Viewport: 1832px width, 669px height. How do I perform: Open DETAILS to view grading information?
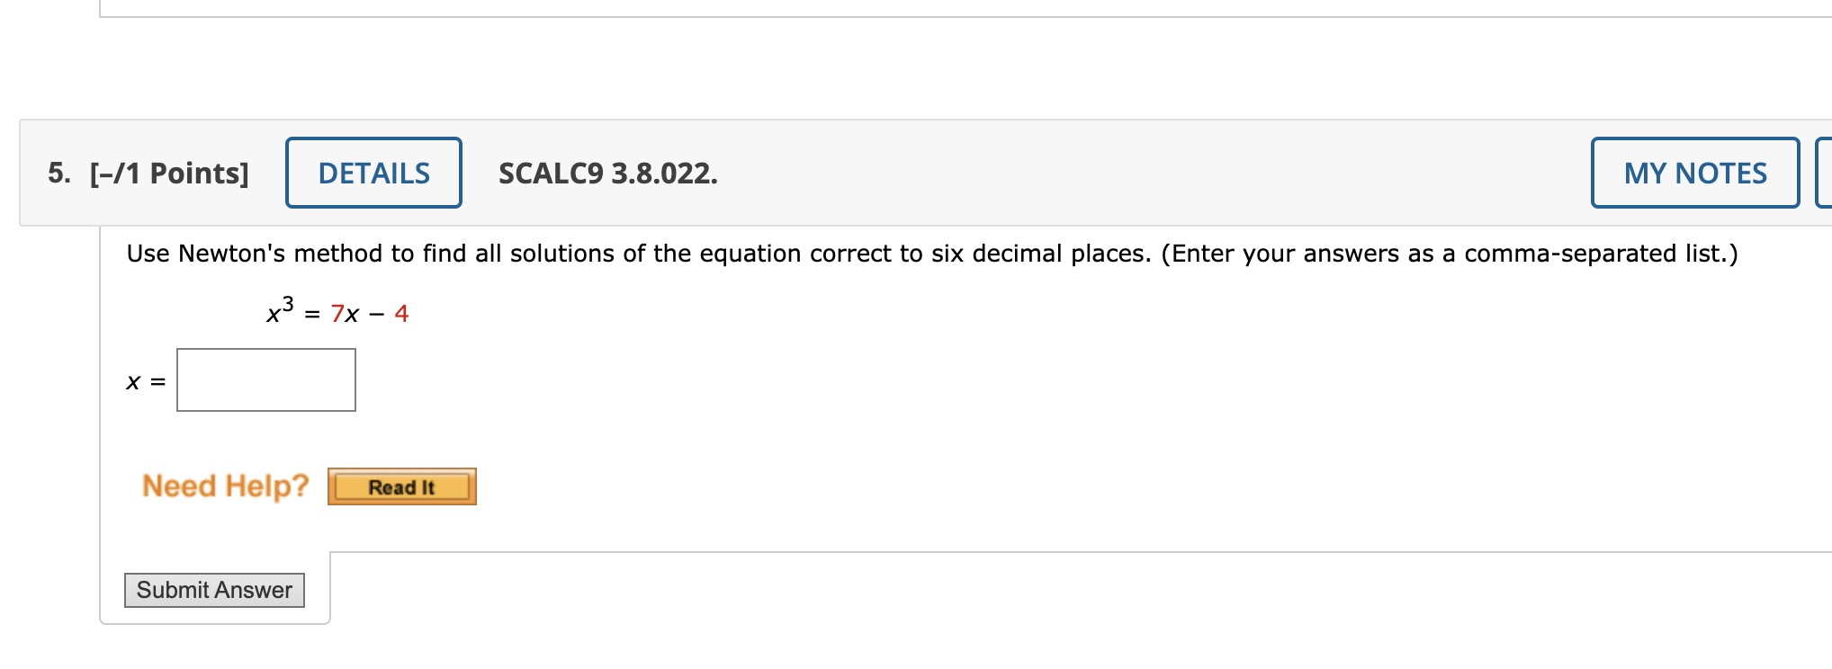pyautogui.click(x=373, y=173)
